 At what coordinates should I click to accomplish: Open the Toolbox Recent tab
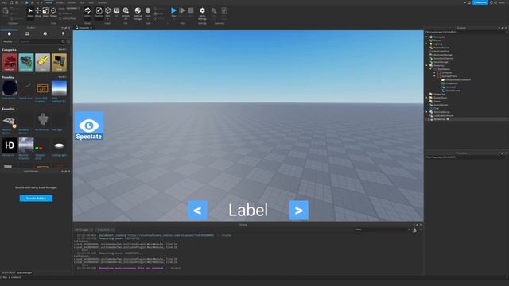45,33
